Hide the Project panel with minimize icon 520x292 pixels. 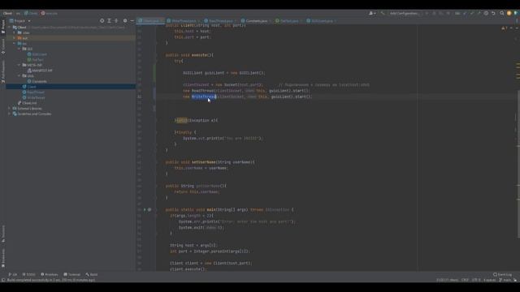point(132,20)
